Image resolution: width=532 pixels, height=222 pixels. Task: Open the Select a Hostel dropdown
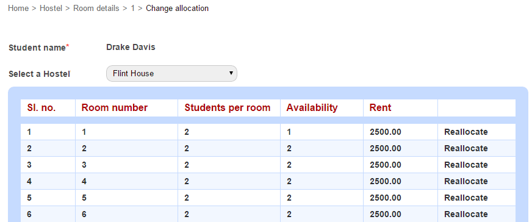171,74
